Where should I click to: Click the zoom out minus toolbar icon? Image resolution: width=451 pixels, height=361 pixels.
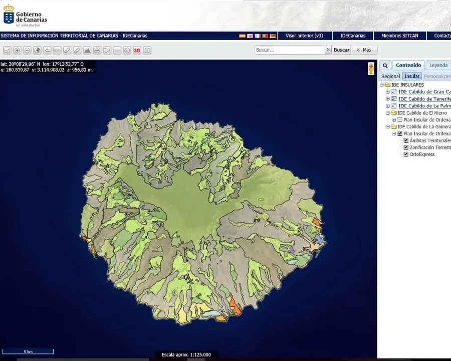28,50
